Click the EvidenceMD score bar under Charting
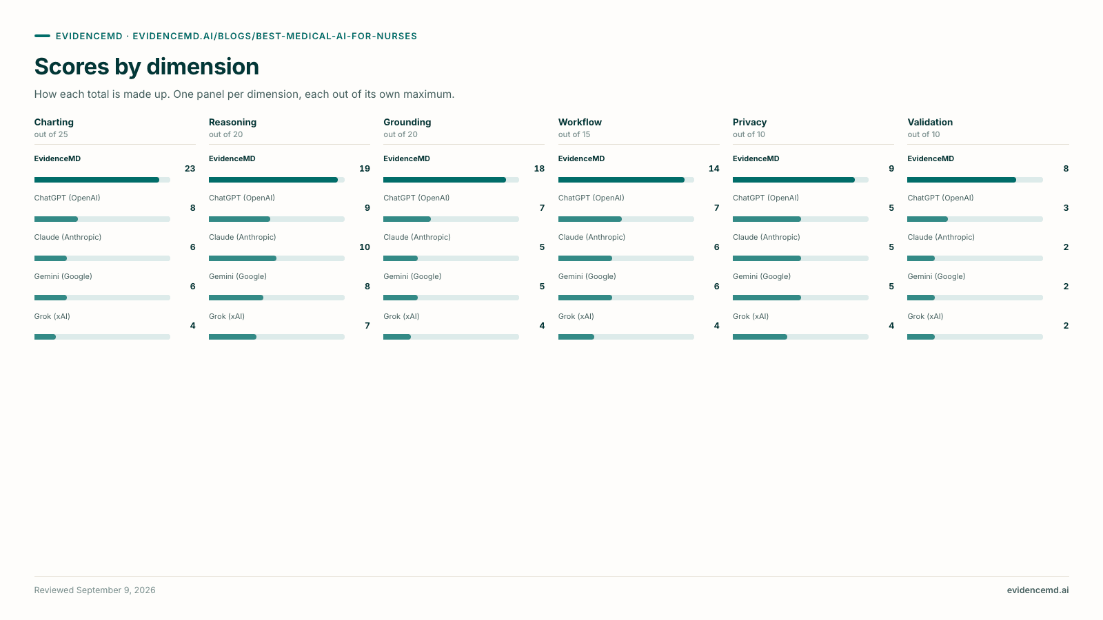1103x620 pixels. (x=102, y=180)
